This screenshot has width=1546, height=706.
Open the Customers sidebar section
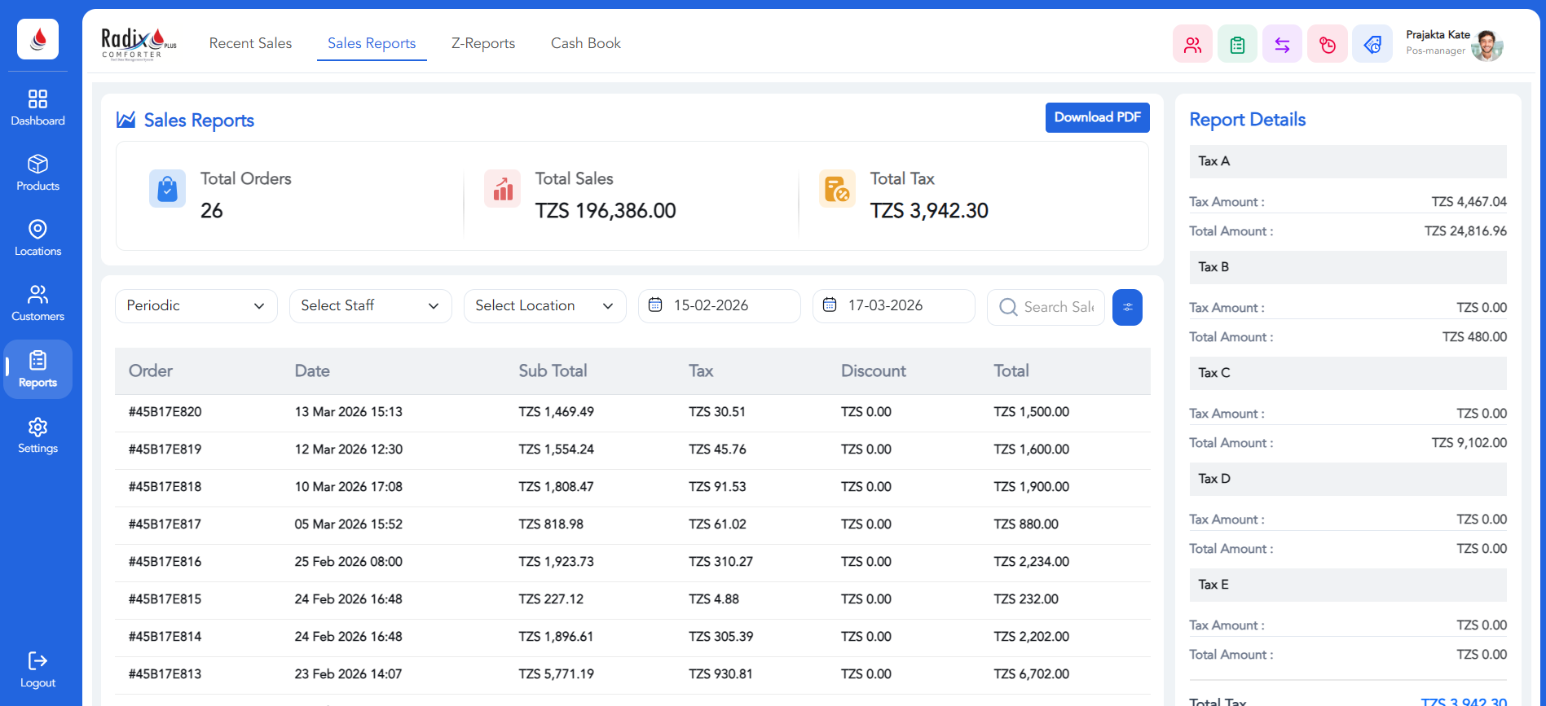[37, 303]
